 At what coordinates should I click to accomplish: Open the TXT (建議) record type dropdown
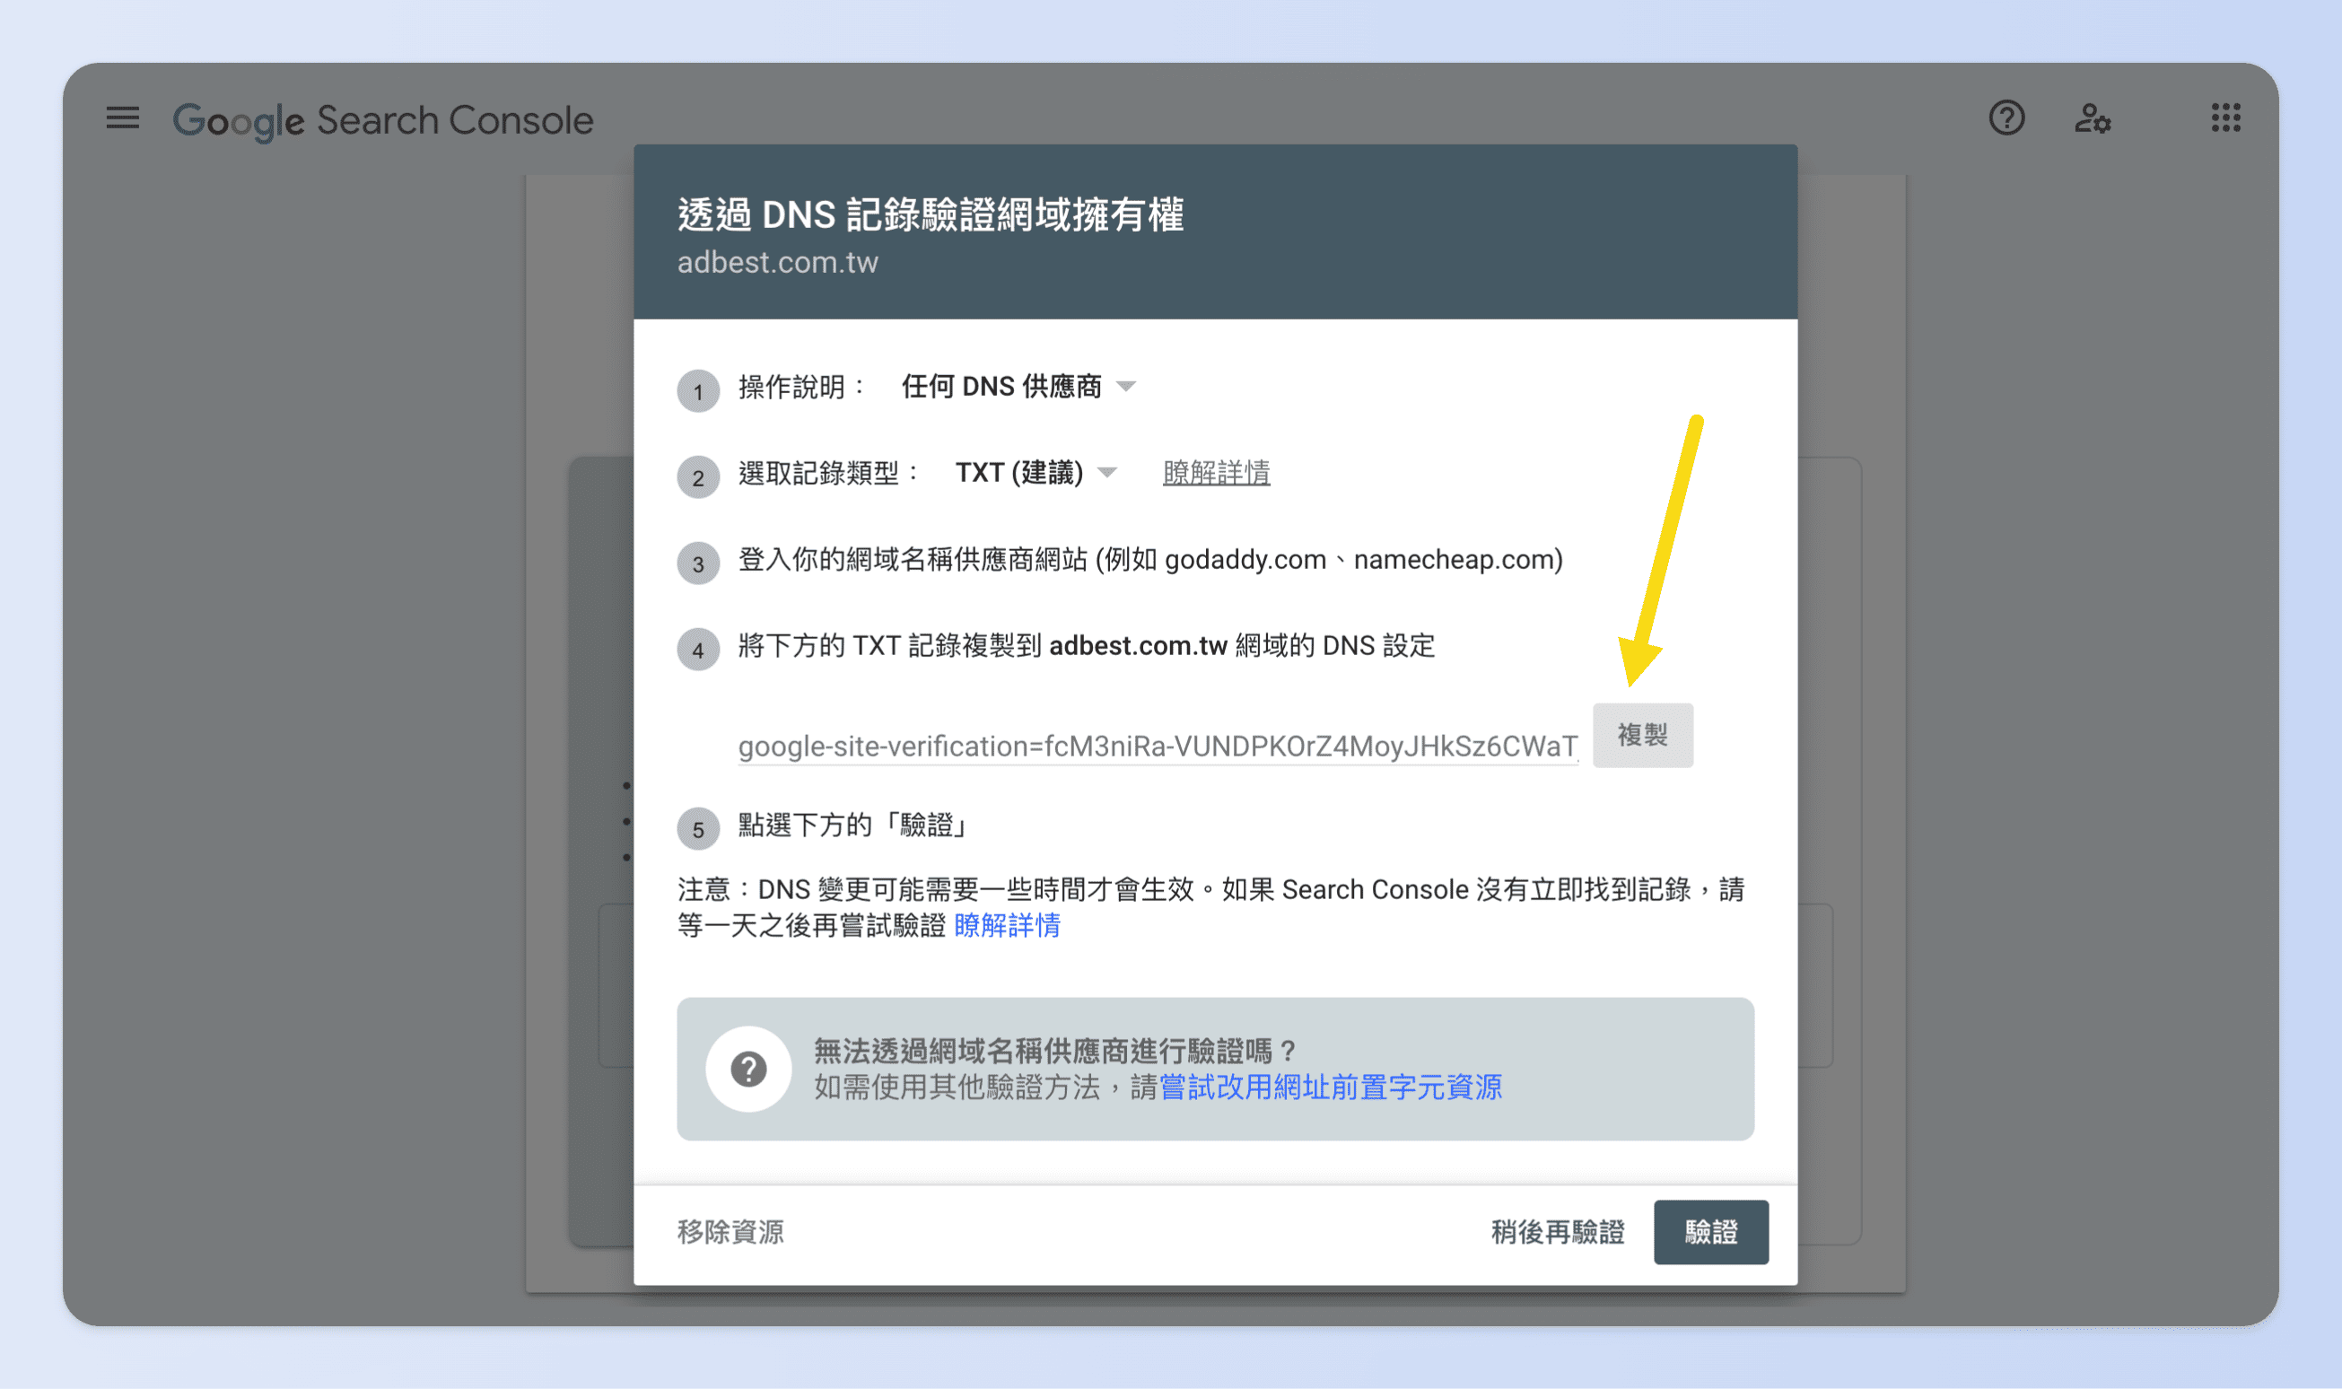pyautogui.click(x=1020, y=473)
